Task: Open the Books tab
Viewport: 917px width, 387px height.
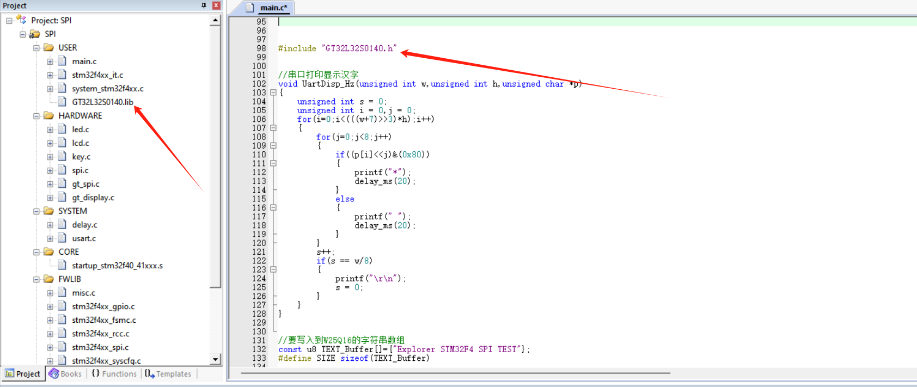Action: click(65, 373)
